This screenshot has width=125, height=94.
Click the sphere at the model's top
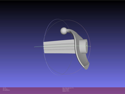64,31
